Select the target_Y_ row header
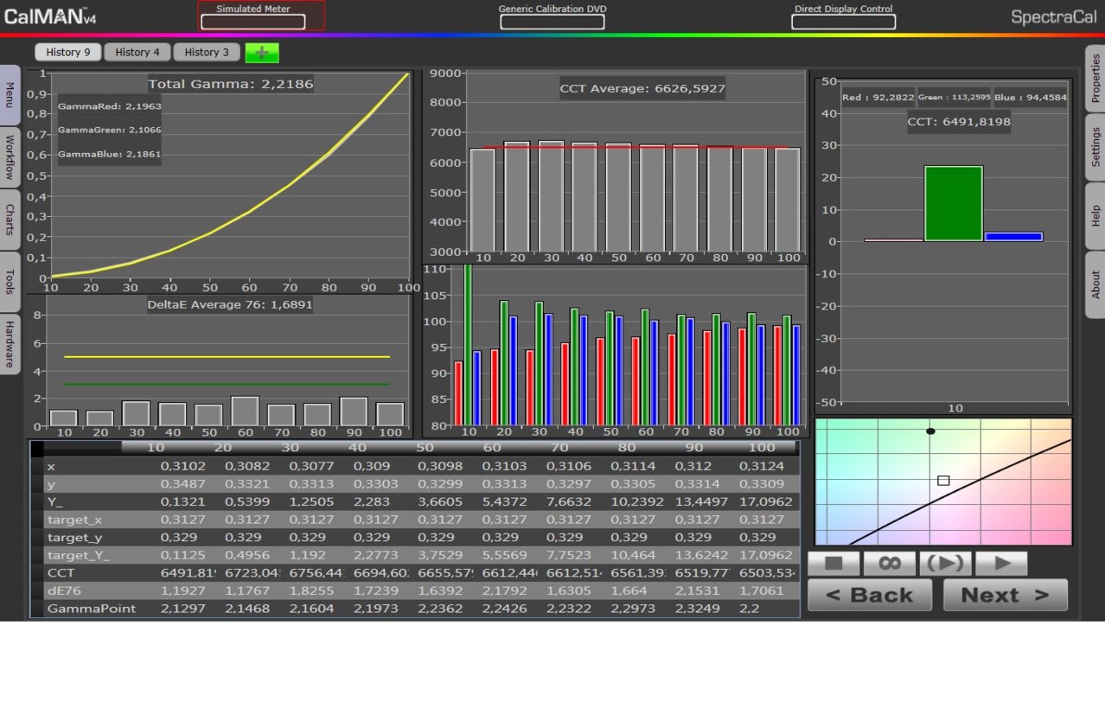1105x708 pixels. pos(79,555)
